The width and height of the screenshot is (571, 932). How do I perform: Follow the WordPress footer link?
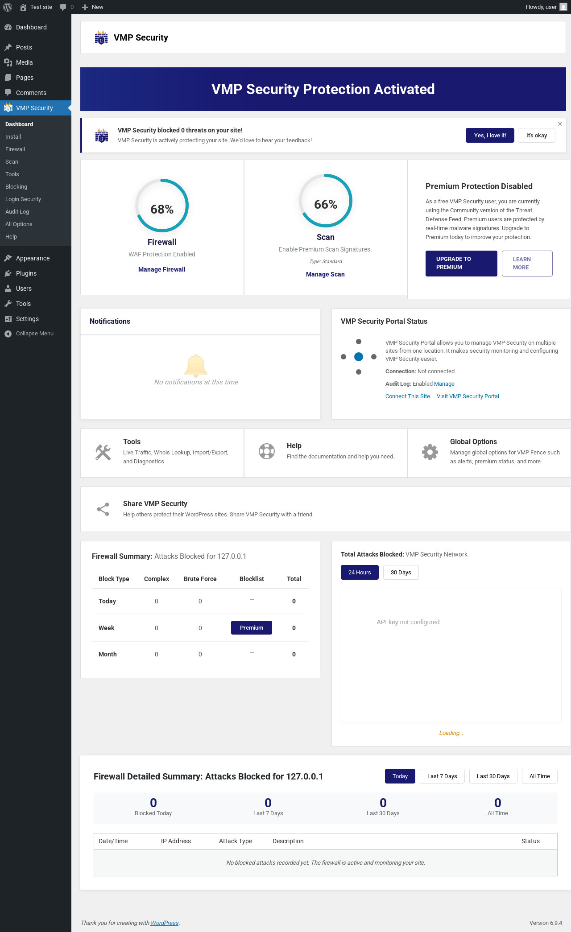(165, 923)
